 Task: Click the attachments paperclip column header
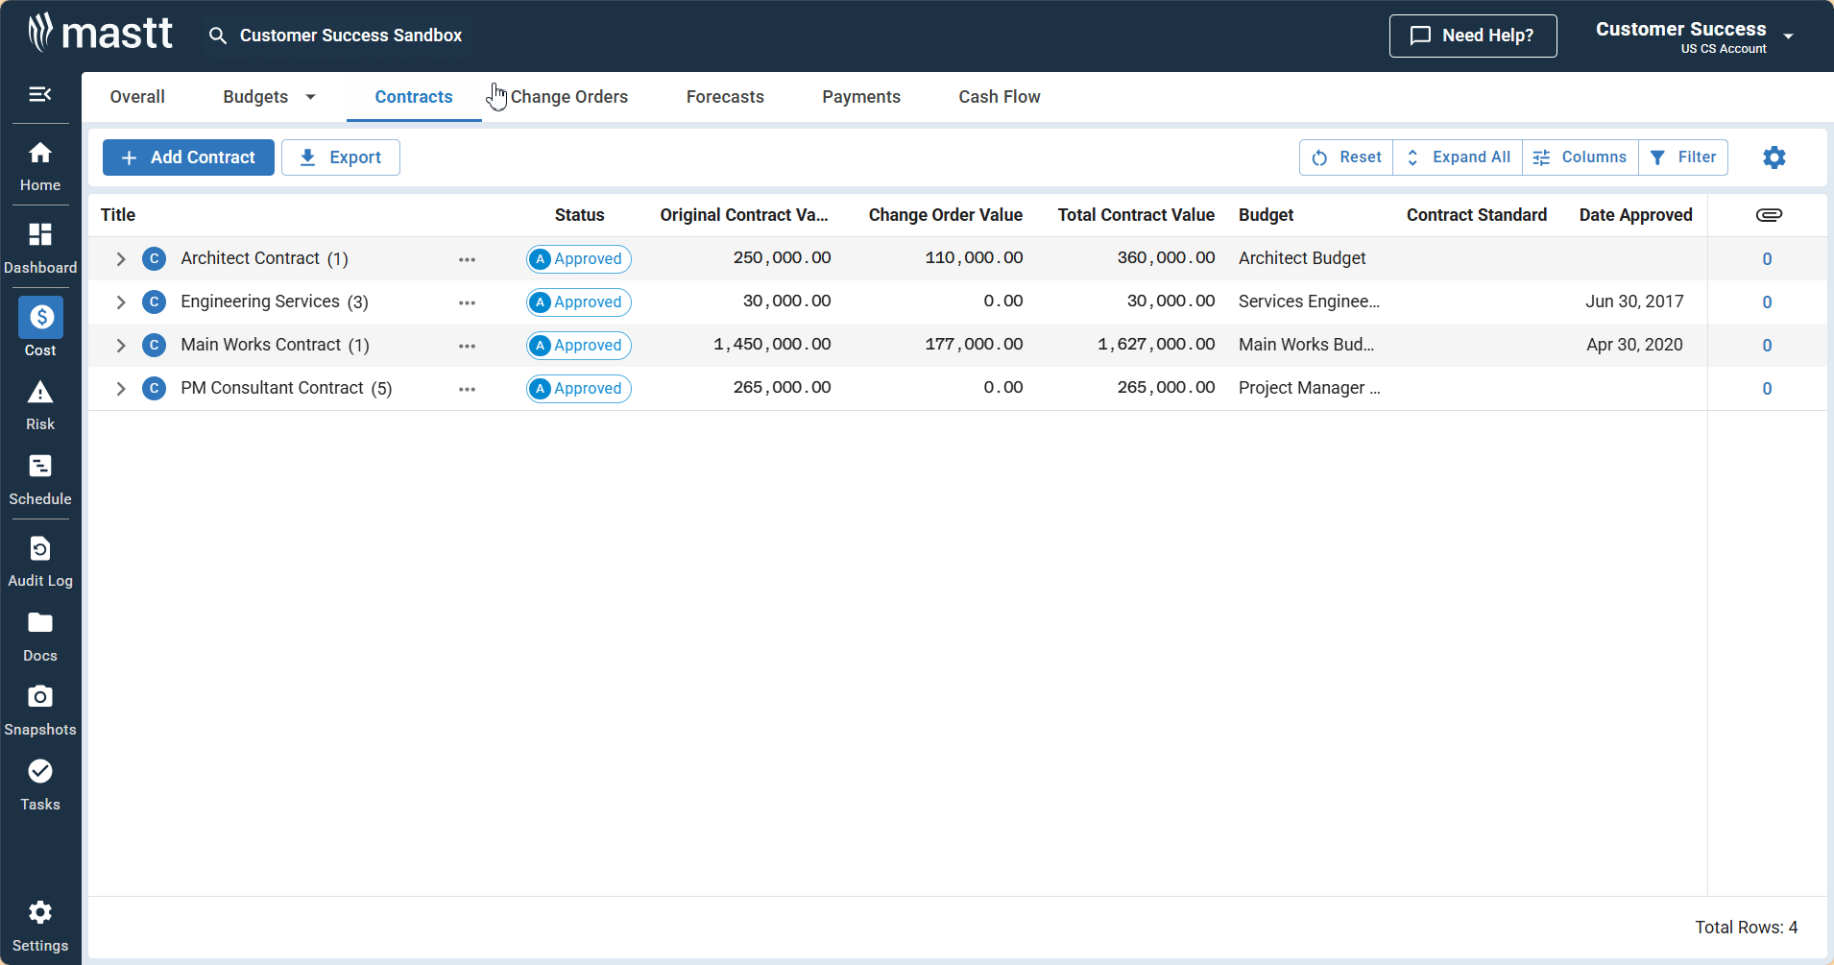click(x=1769, y=214)
